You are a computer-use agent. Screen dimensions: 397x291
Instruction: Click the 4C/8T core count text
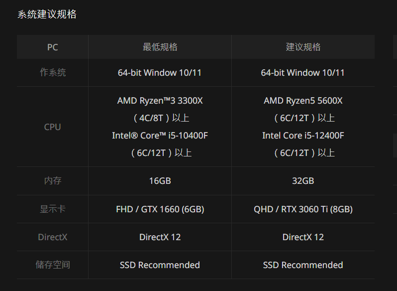152,118
